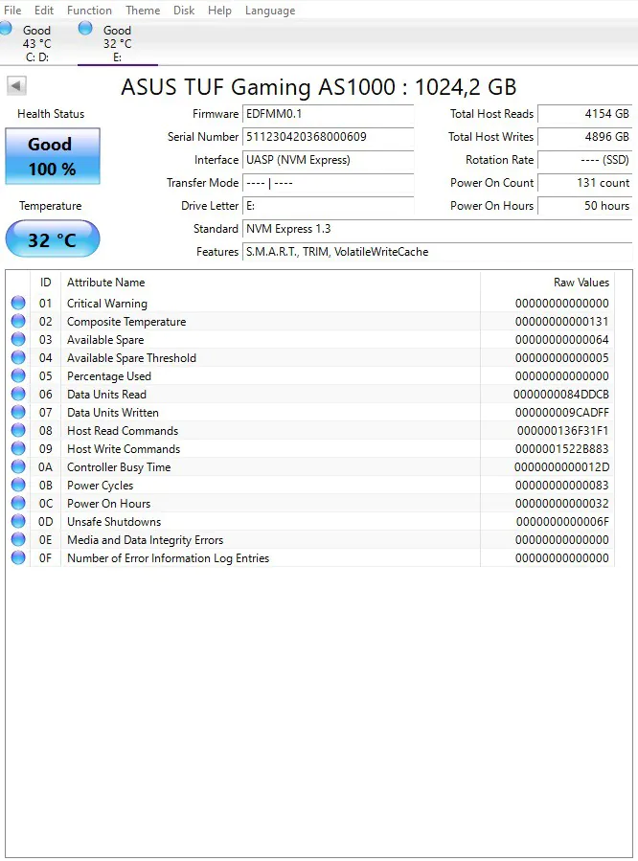This screenshot has width=638, height=861.
Task: Click the Drive Letter field E:
Action: (x=328, y=206)
